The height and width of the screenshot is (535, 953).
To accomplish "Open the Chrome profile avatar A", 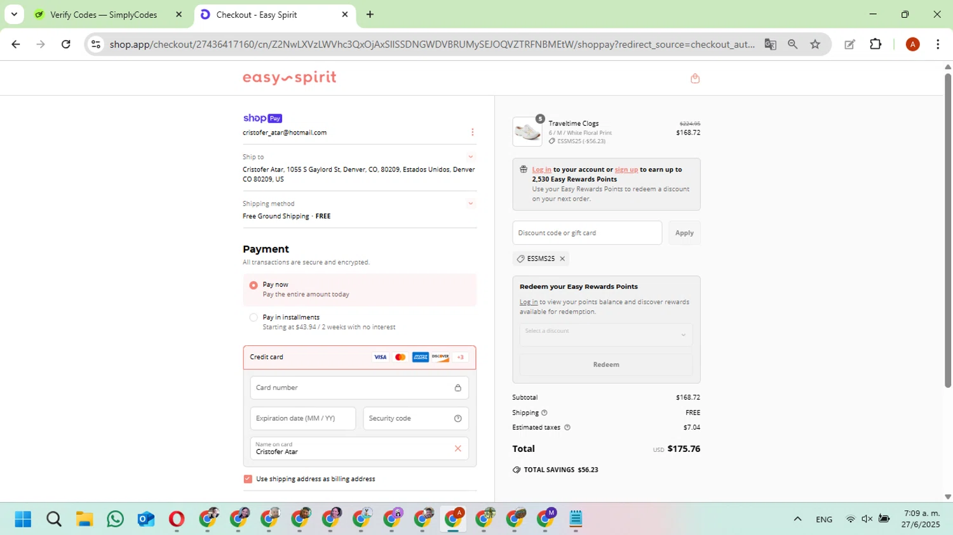I will coord(912,44).
